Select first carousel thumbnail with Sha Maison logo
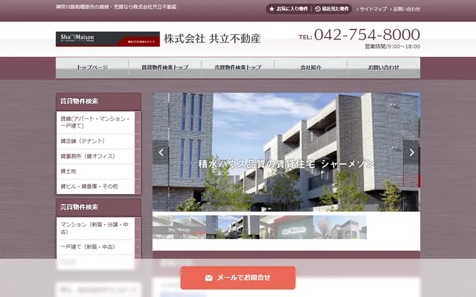The width and height of the screenshot is (476, 297). (179, 228)
